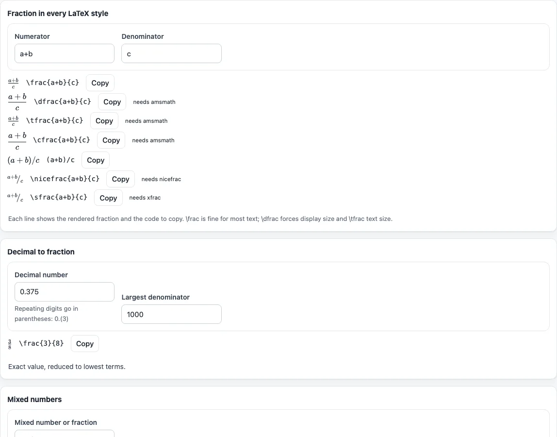Click the \sfrac{a+b}{c} code text

click(59, 197)
